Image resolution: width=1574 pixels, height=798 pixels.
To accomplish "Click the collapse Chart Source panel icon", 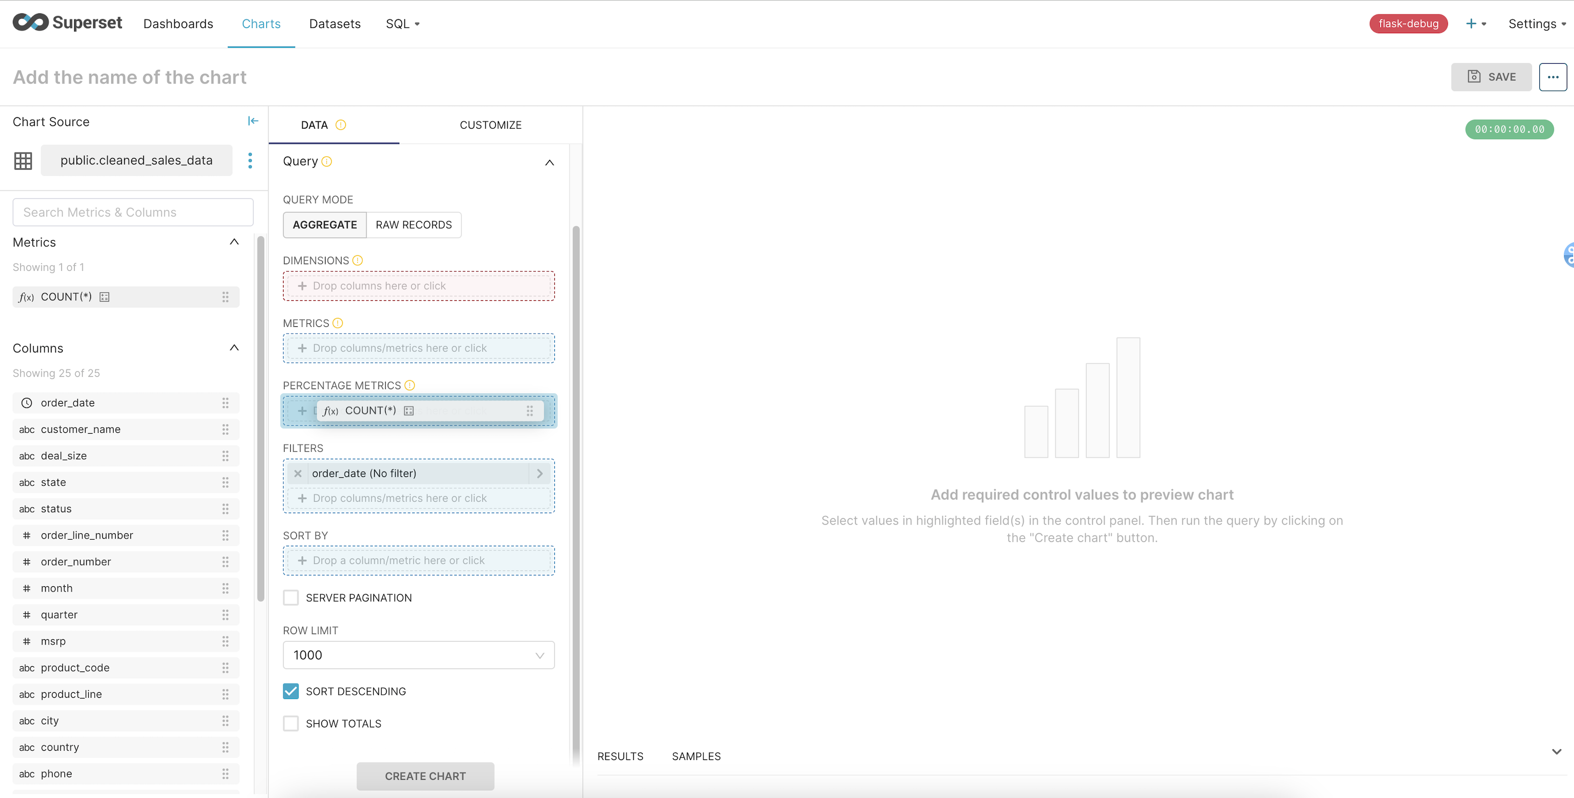I will [x=252, y=120].
